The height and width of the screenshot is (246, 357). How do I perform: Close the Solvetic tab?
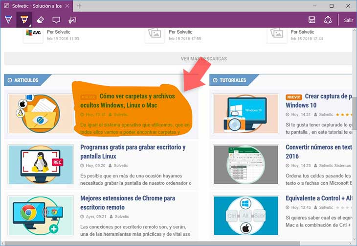tap(67, 6)
